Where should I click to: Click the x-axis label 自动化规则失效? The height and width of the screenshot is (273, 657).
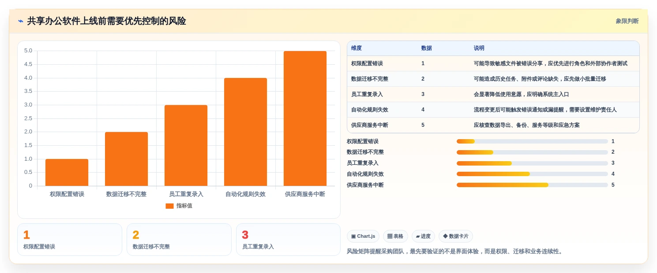coord(245,194)
